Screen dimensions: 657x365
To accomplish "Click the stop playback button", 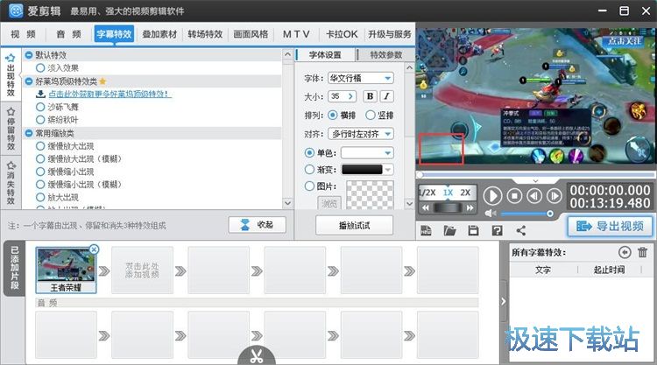I will [515, 196].
